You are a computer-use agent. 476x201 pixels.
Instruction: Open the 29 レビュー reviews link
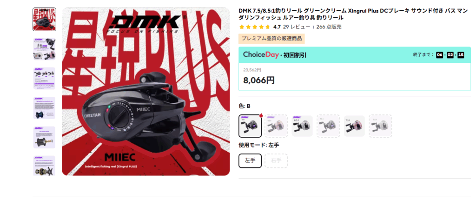pos(297,27)
